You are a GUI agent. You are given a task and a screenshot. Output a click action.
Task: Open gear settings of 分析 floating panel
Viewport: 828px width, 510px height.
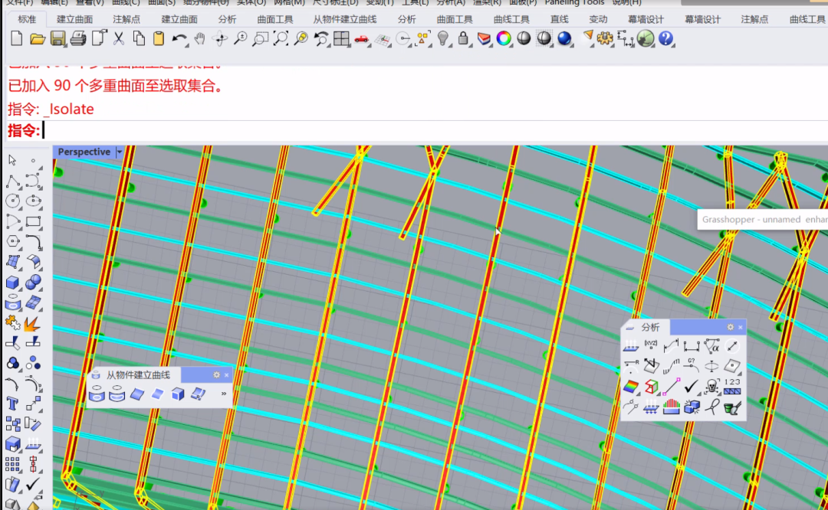(x=731, y=327)
